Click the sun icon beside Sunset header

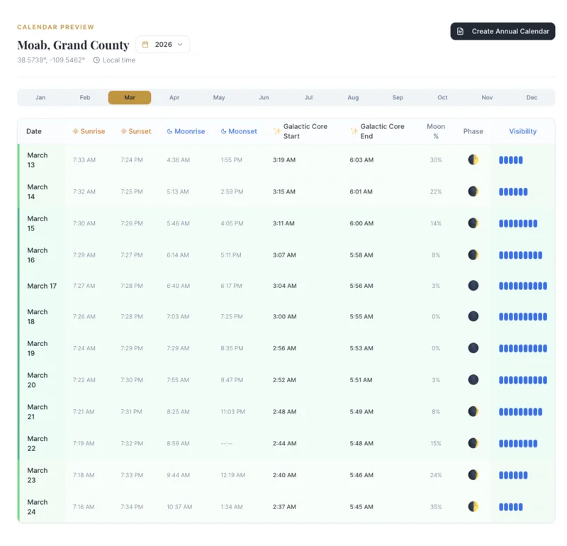123,131
